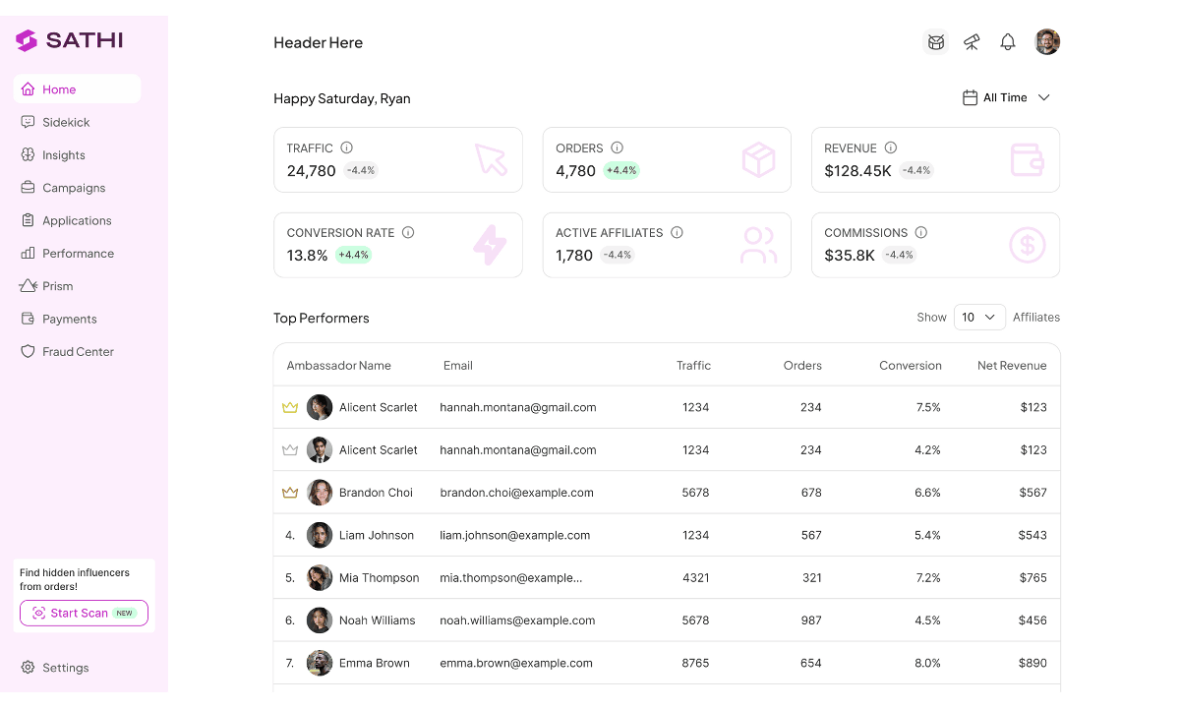
Task: Select the info icon beside ACTIVE AFFILIATES
Action: point(678,233)
